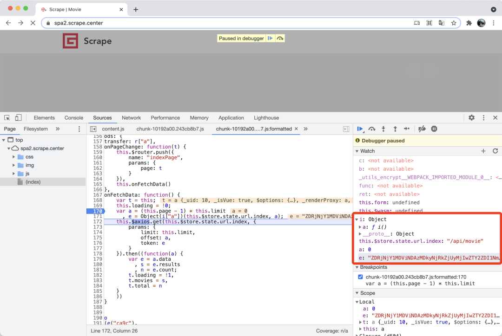The image size is (502, 336).
Task: Open a new browser tab
Action: pos(136,10)
